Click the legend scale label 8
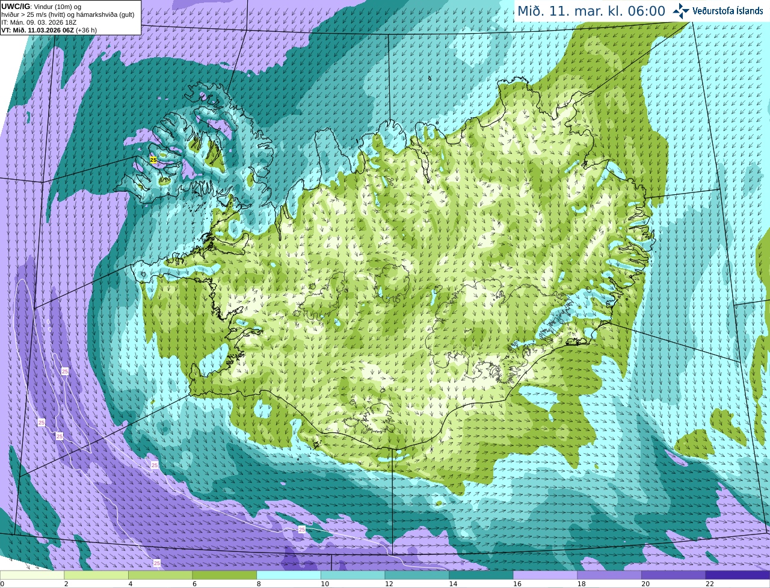 pos(259,584)
